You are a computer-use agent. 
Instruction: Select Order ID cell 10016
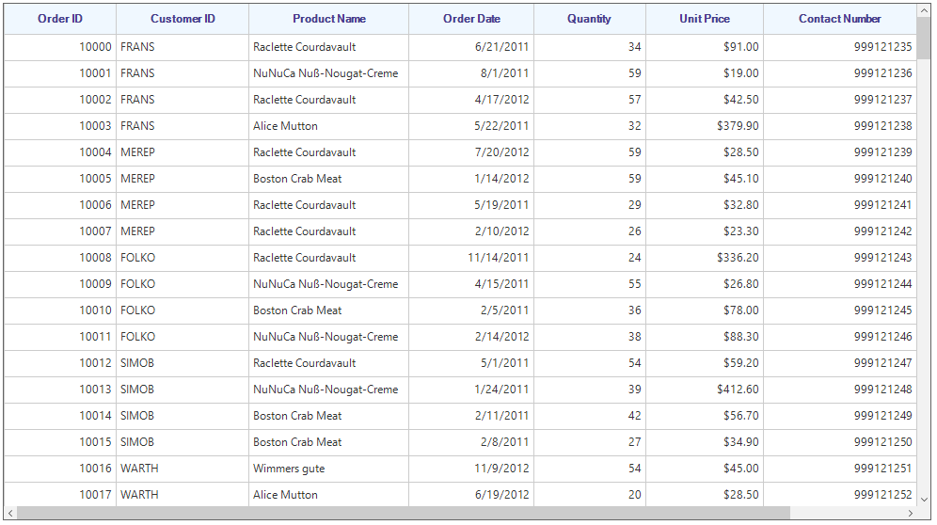point(60,468)
